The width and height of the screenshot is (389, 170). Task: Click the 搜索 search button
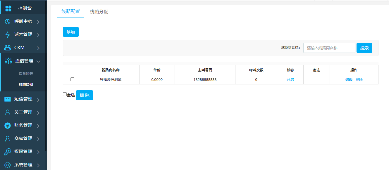tap(364, 48)
